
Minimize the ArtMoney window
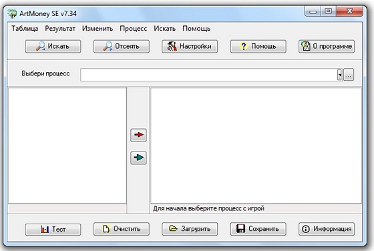313,11
